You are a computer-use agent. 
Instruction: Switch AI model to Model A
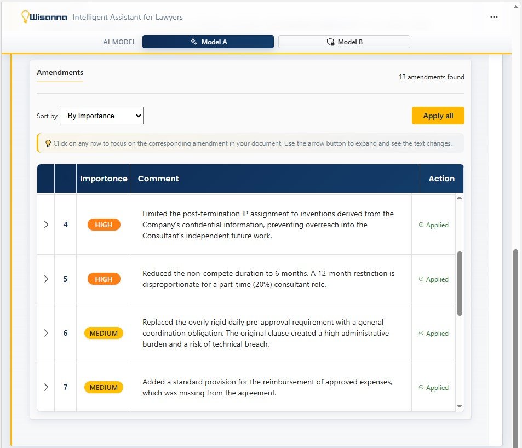(208, 42)
